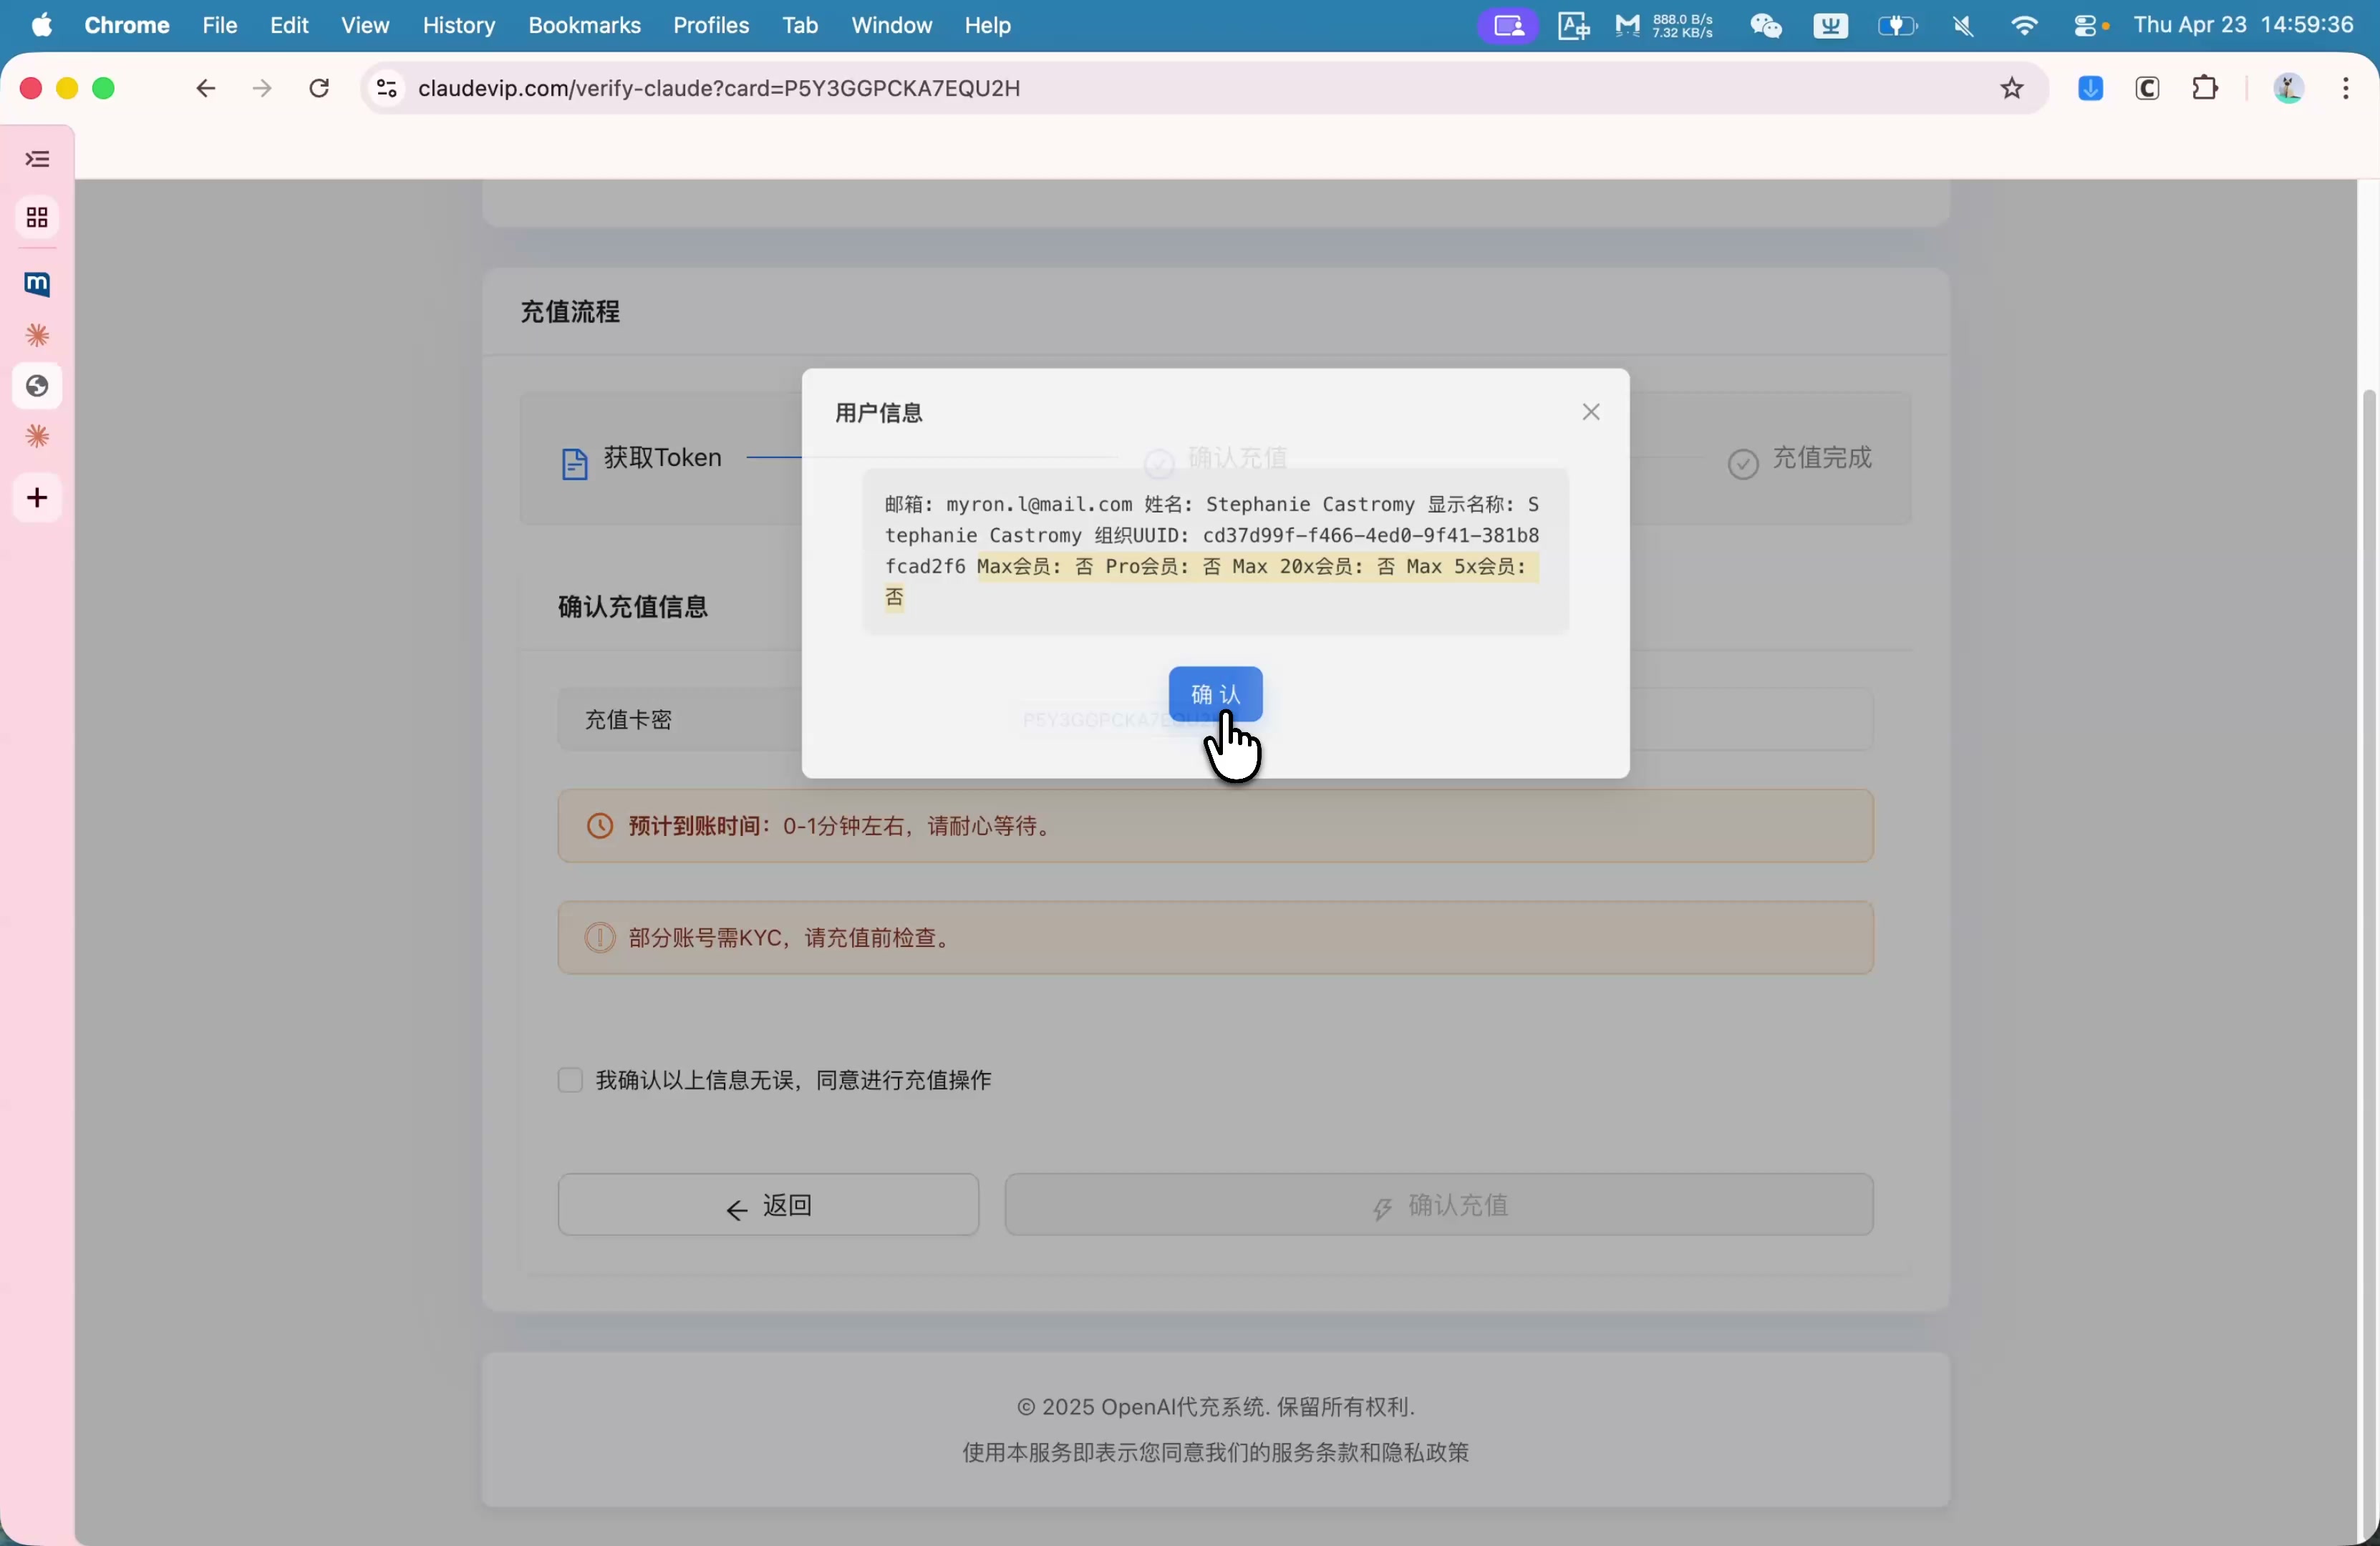Bookmark this page with star icon
The width and height of the screenshot is (2380, 1546).
point(2011,88)
